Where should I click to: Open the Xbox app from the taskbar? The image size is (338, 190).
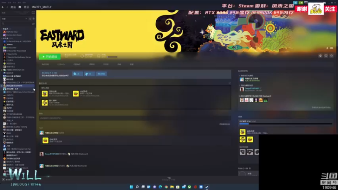click(x=189, y=187)
